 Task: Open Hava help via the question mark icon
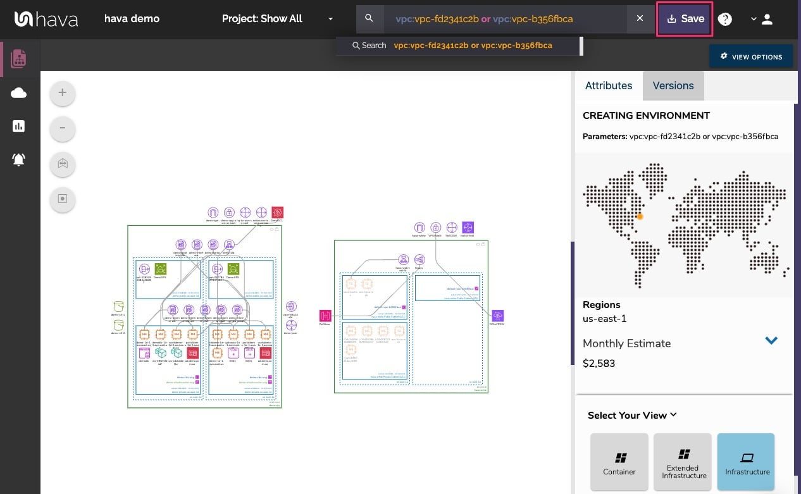(x=724, y=19)
